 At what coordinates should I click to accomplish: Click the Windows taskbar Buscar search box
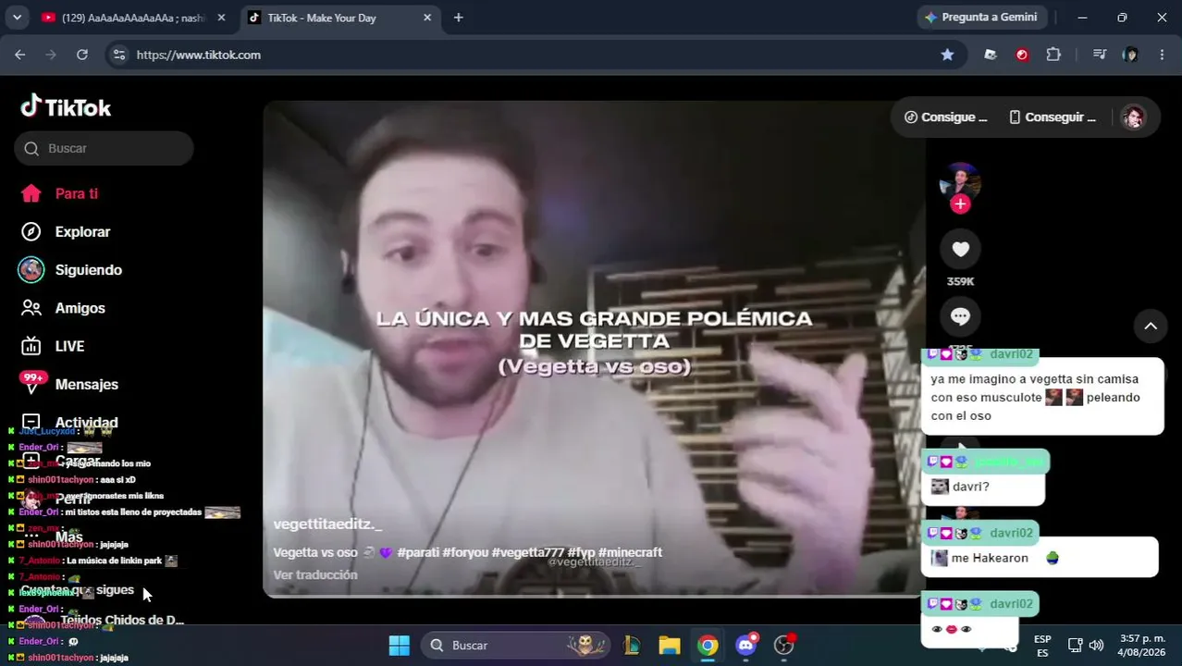(516, 645)
